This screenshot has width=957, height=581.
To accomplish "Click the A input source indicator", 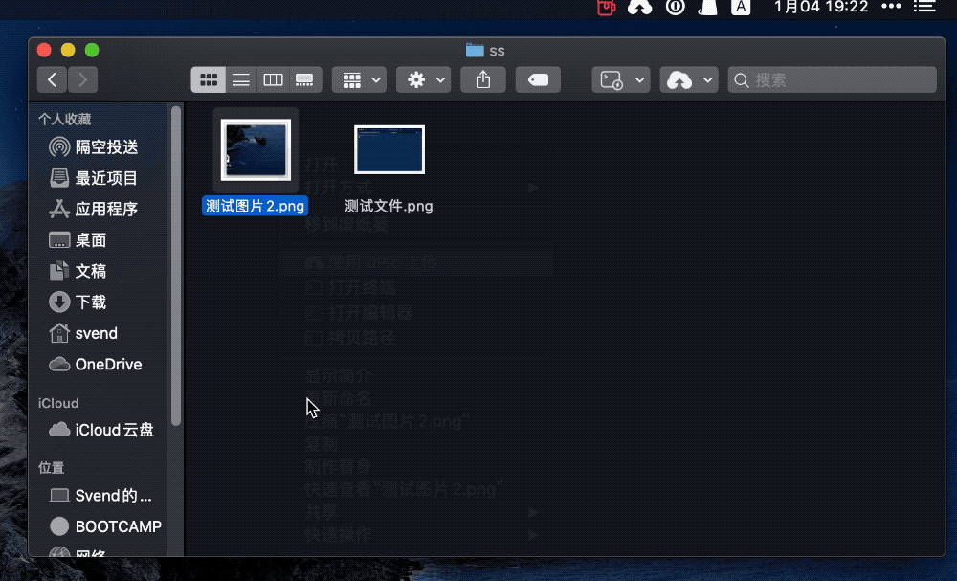I will point(741,8).
